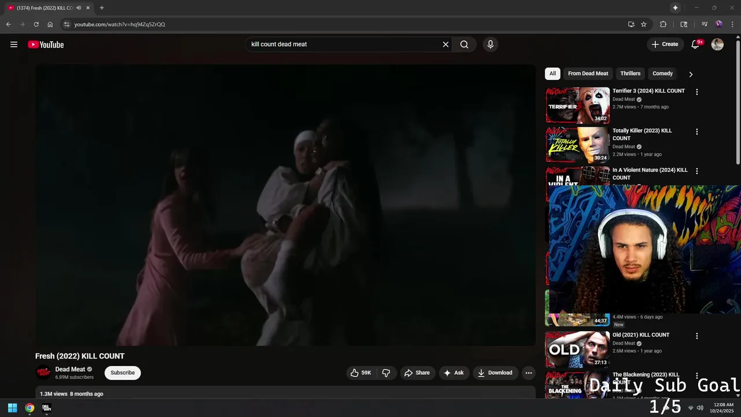The width and height of the screenshot is (741, 417).
Task: Open the Extensions puzzle icon
Action: [663, 24]
